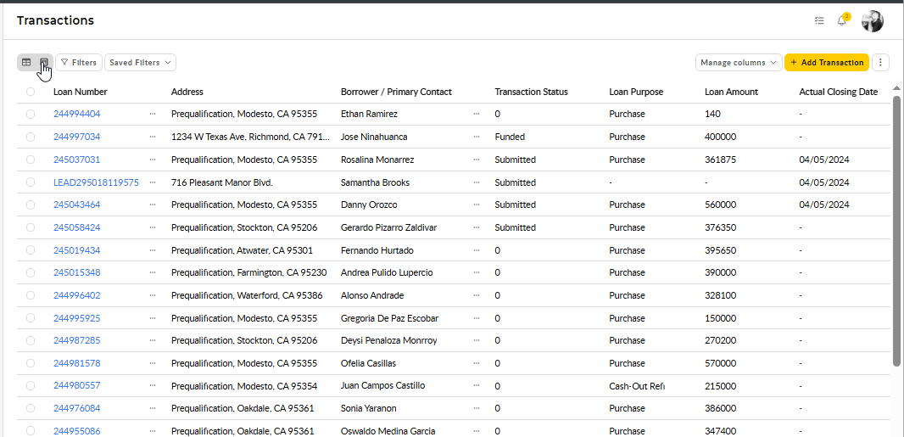Expand the Saved Filters dropdown
Viewport: 904px width, 437px height.
[140, 62]
